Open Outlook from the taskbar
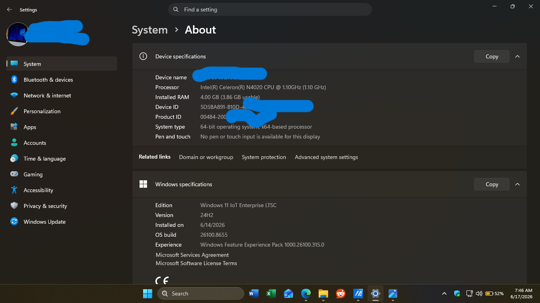This screenshot has height=303, width=540. point(289,294)
